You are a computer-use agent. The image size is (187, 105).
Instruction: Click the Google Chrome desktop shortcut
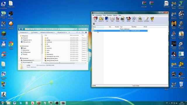click(x=11, y=45)
